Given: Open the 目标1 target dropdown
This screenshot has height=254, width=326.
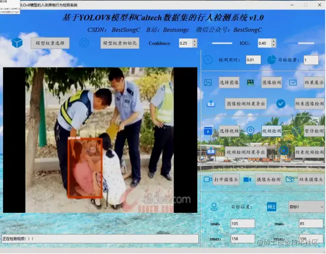Looking at the screenshot, I should pos(306,207).
